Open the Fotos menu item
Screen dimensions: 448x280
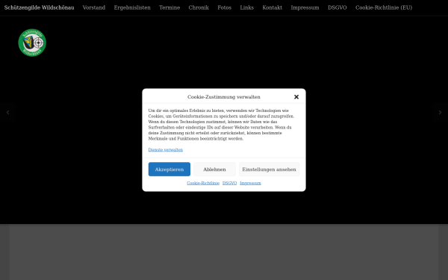pyautogui.click(x=224, y=7)
